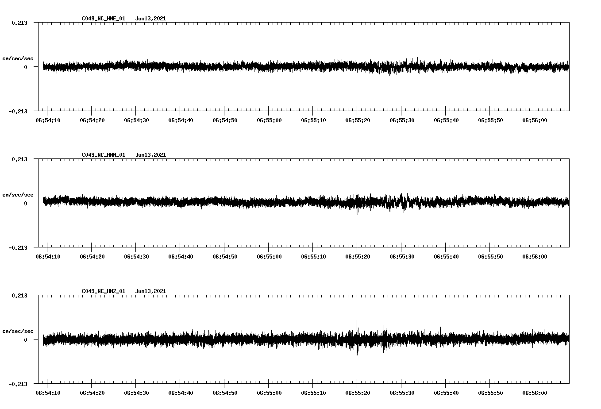Click the Jun13,2021 date on the HNZ plot

[x=150, y=291]
